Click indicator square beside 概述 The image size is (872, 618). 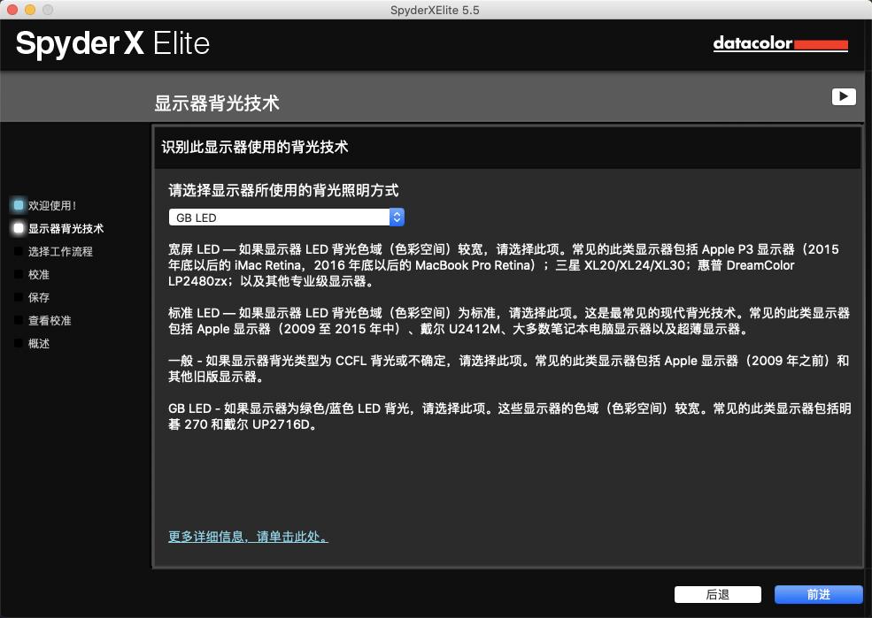(x=19, y=344)
